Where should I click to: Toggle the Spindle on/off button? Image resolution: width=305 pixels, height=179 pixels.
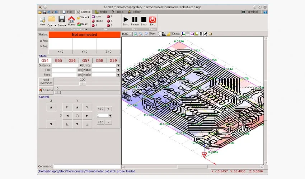46,90
